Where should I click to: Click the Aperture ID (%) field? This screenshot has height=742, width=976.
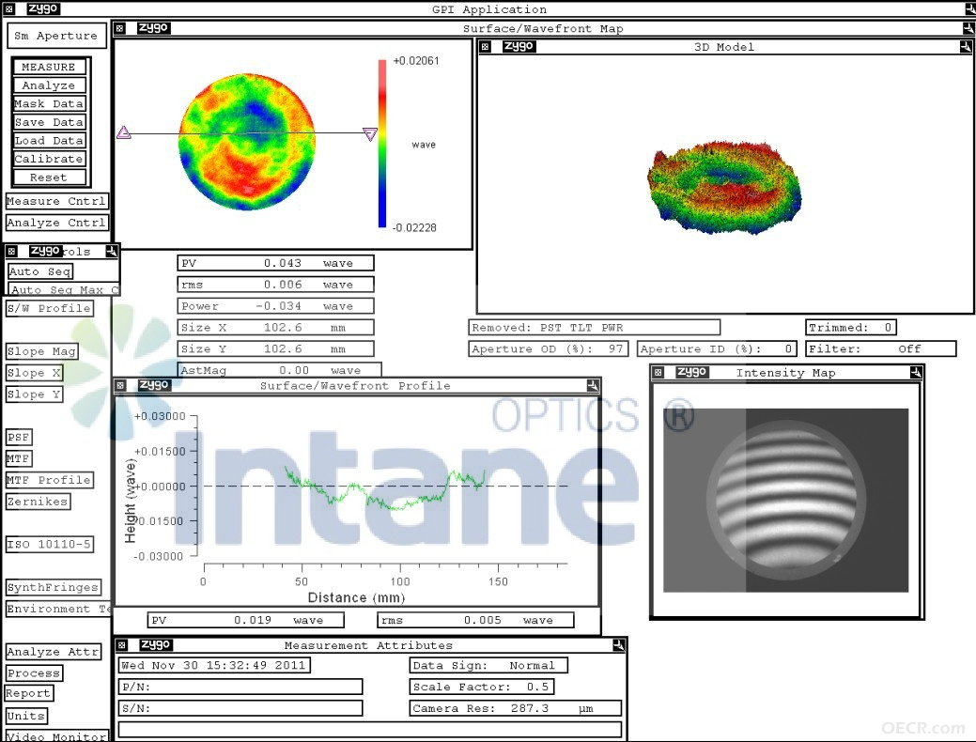pos(717,348)
